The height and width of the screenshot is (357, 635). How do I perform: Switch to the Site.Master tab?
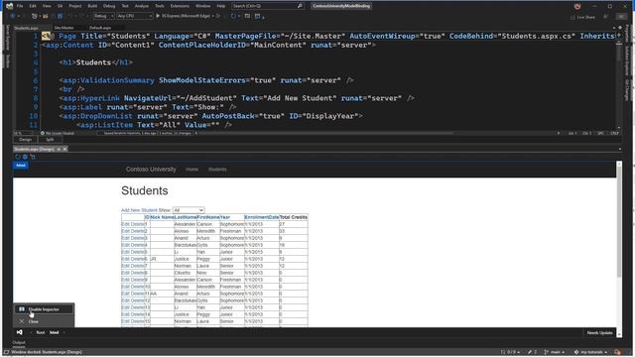coord(63,28)
